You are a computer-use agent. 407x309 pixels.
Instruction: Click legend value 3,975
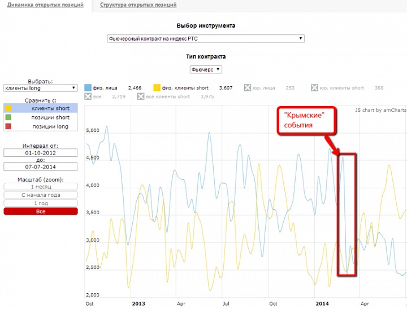click(207, 96)
